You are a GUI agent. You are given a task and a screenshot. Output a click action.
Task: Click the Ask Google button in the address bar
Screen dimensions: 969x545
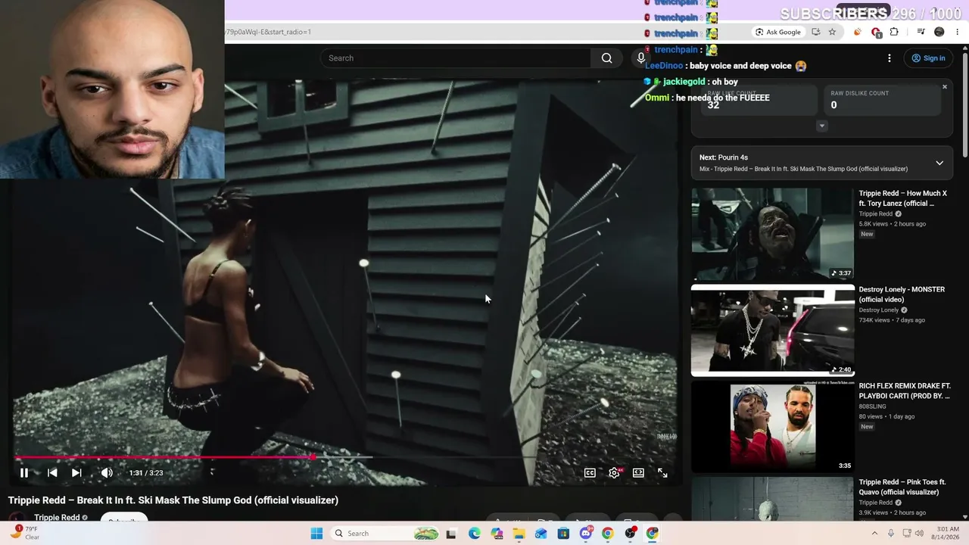(778, 32)
